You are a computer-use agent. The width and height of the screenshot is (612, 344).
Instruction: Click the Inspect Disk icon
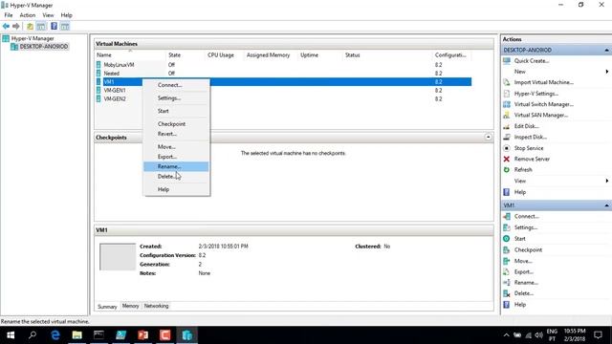coord(507,137)
